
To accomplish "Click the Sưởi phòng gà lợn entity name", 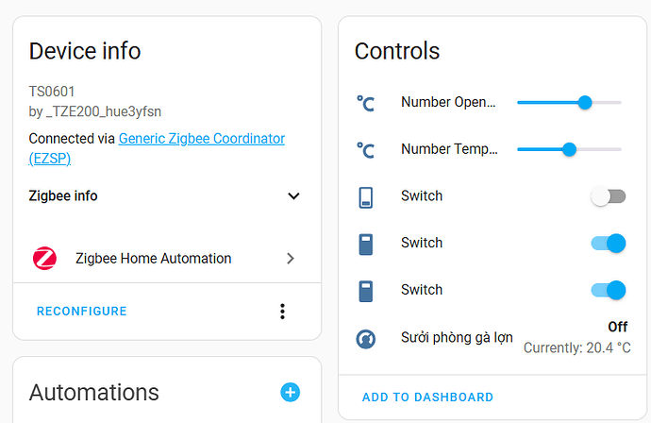I will tap(457, 337).
